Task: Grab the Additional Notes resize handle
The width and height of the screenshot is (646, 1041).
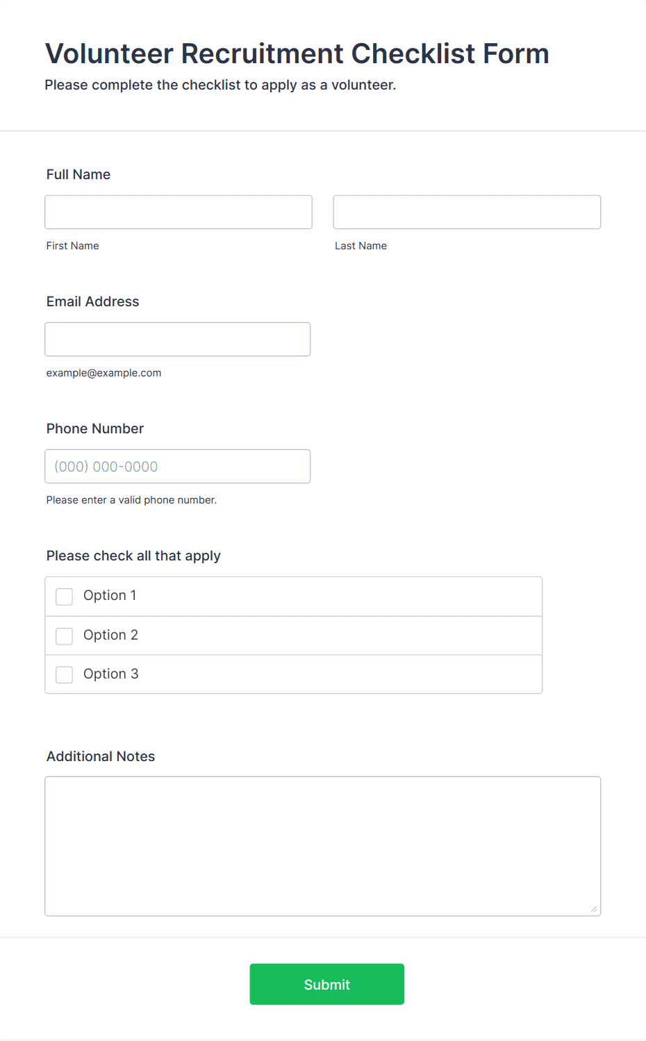Action: (x=594, y=909)
